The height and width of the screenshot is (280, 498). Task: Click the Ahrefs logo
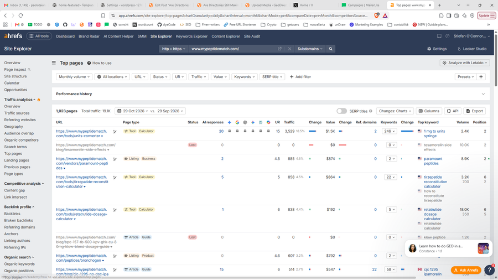click(13, 36)
